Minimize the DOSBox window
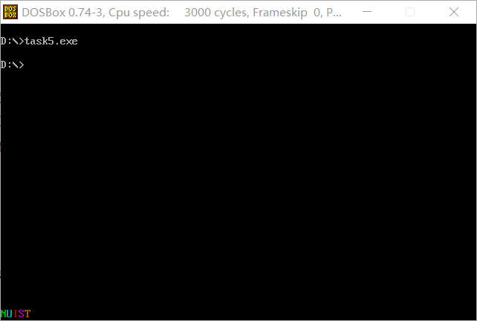Screen dimensions: 477x321 coord(367,12)
